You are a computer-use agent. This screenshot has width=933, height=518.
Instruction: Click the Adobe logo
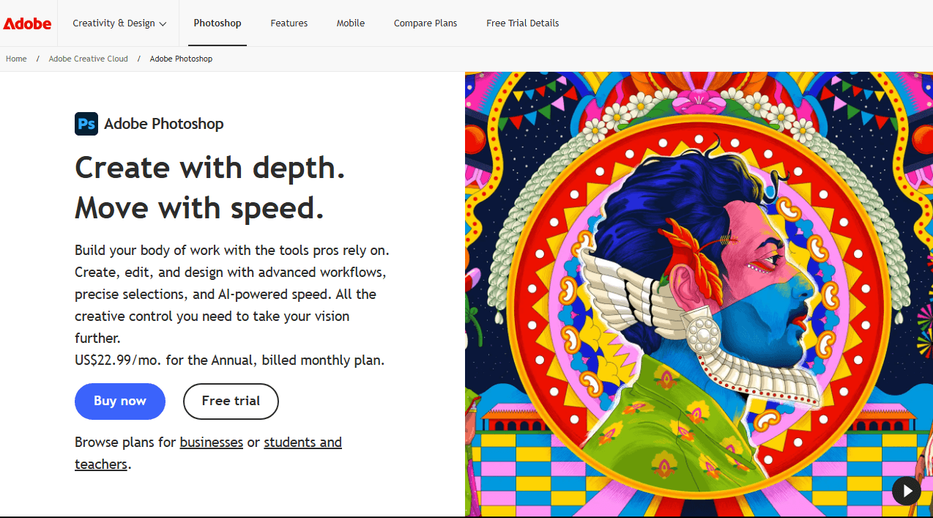(x=27, y=23)
